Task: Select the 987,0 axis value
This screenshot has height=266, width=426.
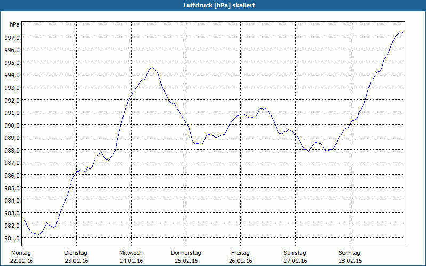Action: [12, 163]
